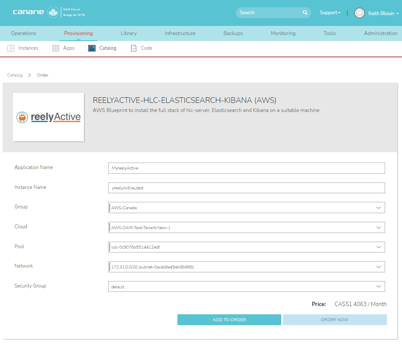The height and width of the screenshot is (345, 402).
Task: Select the Catalog icon in the subnav
Action: point(92,48)
